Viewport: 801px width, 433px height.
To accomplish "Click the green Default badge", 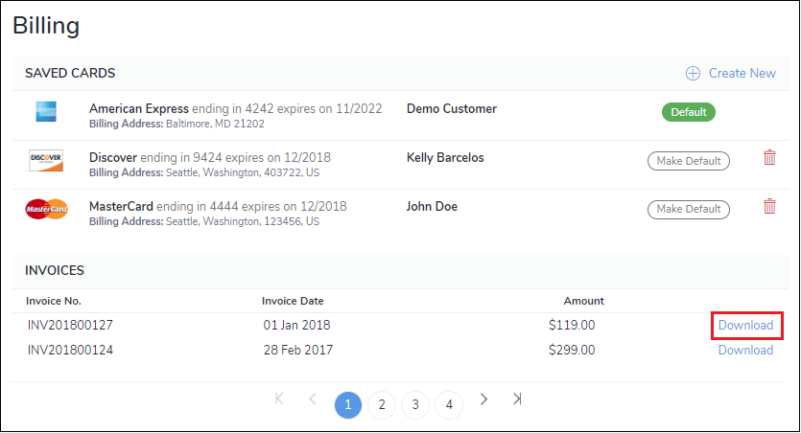I will click(x=688, y=112).
